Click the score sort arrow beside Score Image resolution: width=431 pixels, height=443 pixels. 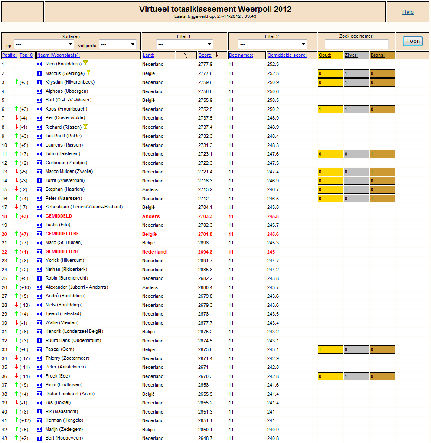pos(216,55)
